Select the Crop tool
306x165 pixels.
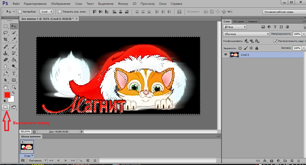(x=6, y=39)
